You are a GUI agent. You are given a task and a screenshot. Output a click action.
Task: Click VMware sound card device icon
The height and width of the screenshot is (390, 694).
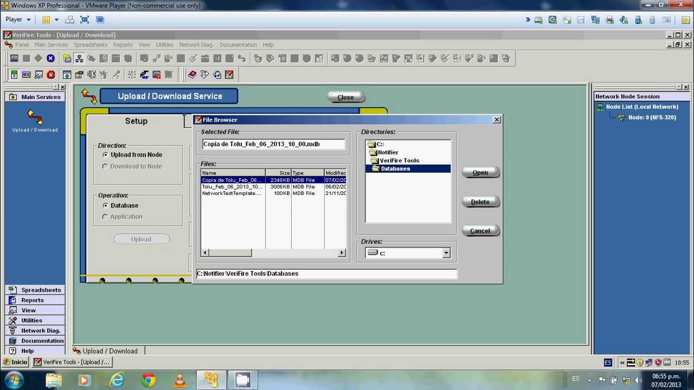624,20
